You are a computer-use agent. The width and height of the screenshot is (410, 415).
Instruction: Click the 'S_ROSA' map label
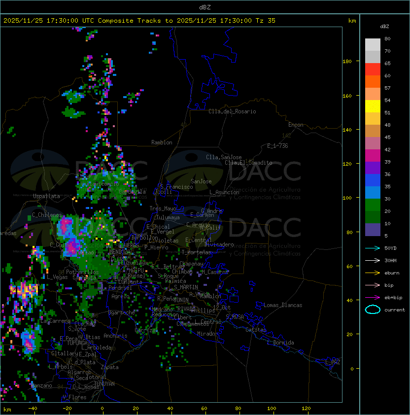click(235, 317)
